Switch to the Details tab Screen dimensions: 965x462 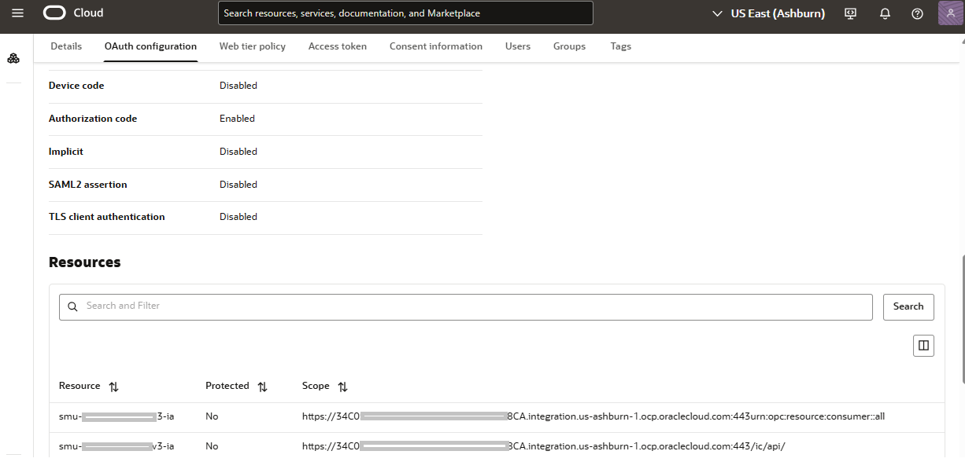[x=65, y=46]
